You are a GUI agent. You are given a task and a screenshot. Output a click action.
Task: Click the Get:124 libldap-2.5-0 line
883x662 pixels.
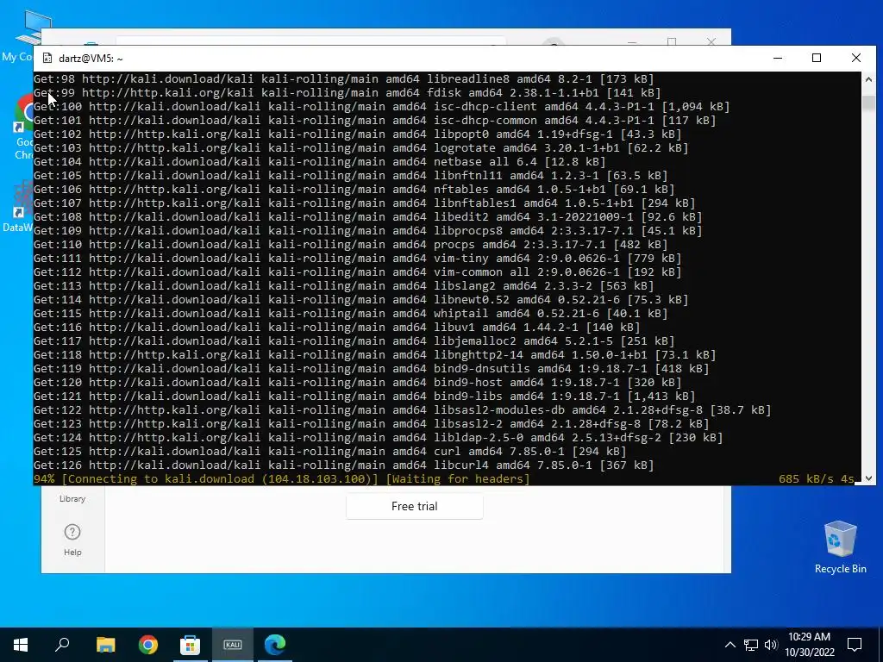(378, 437)
